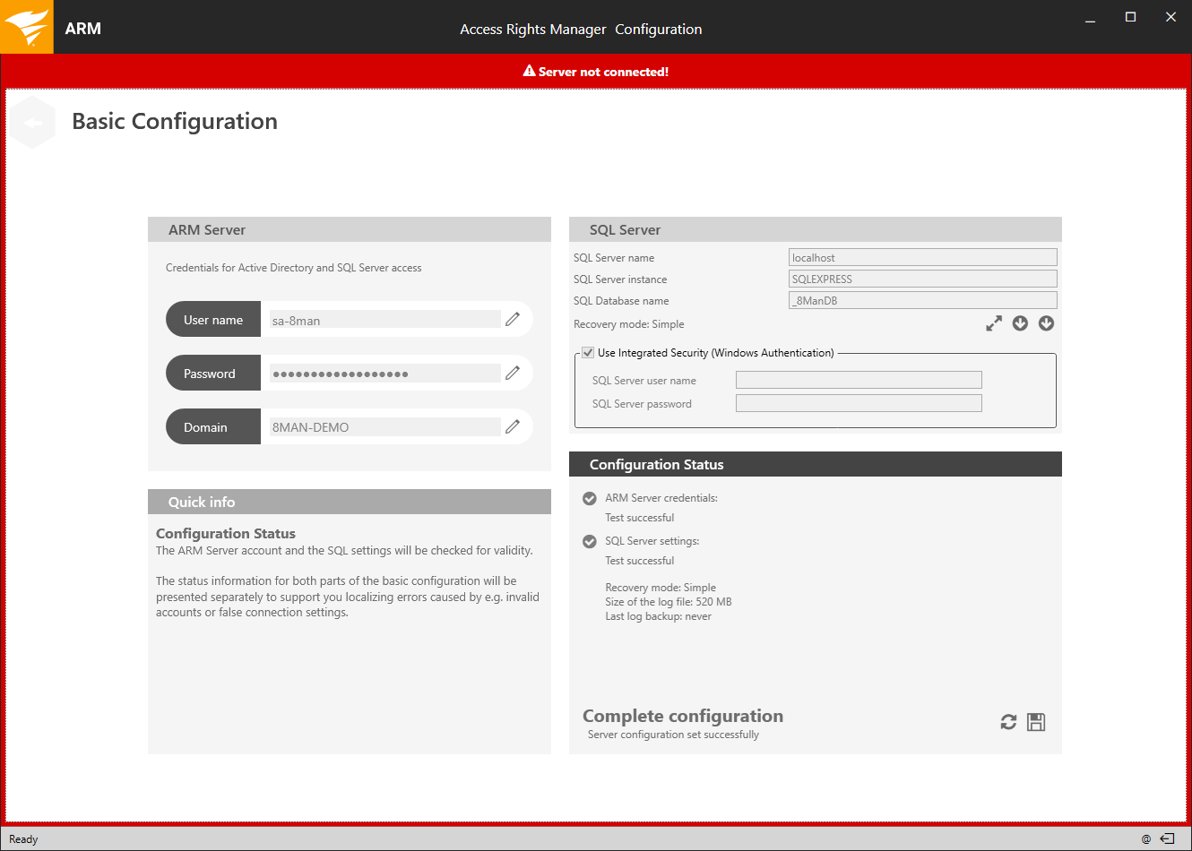Click the @ icon in the status bar

pos(1145,839)
